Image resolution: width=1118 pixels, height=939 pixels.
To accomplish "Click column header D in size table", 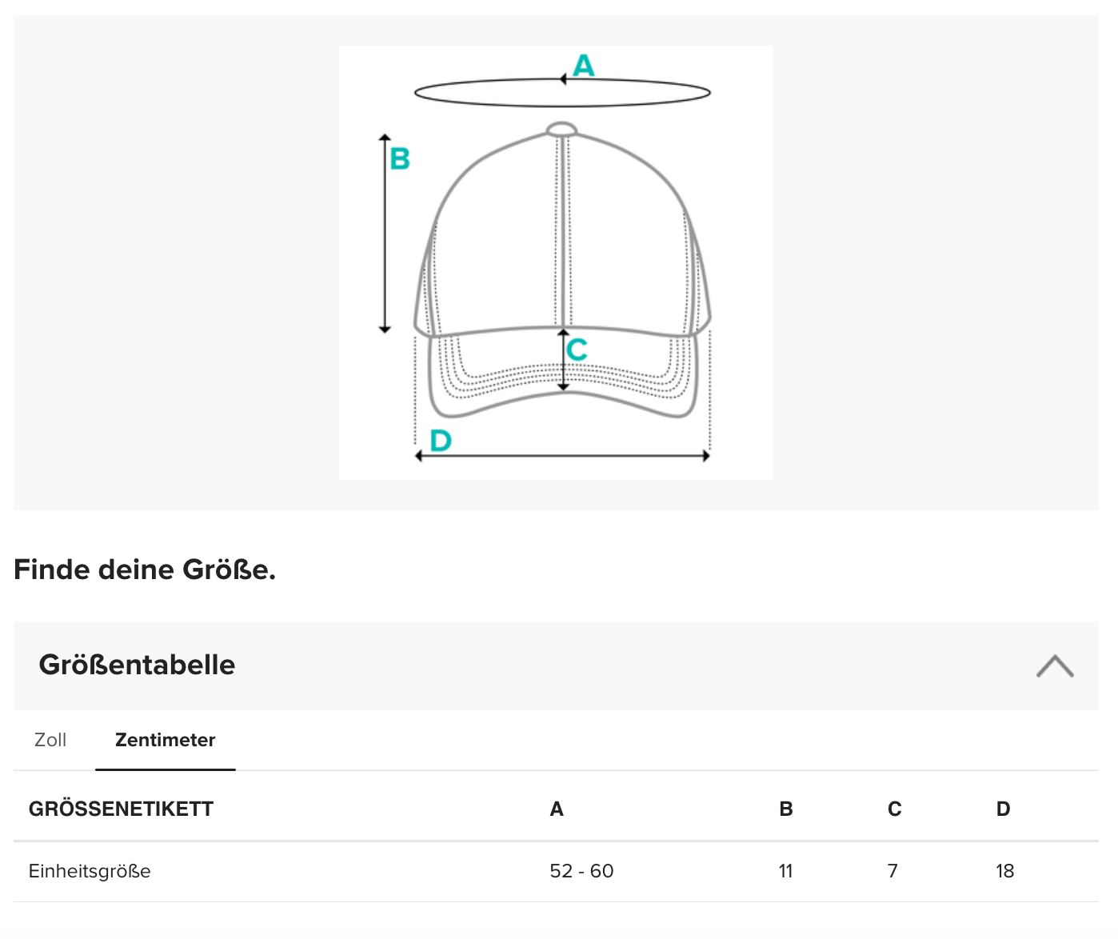I will click(x=1003, y=809).
